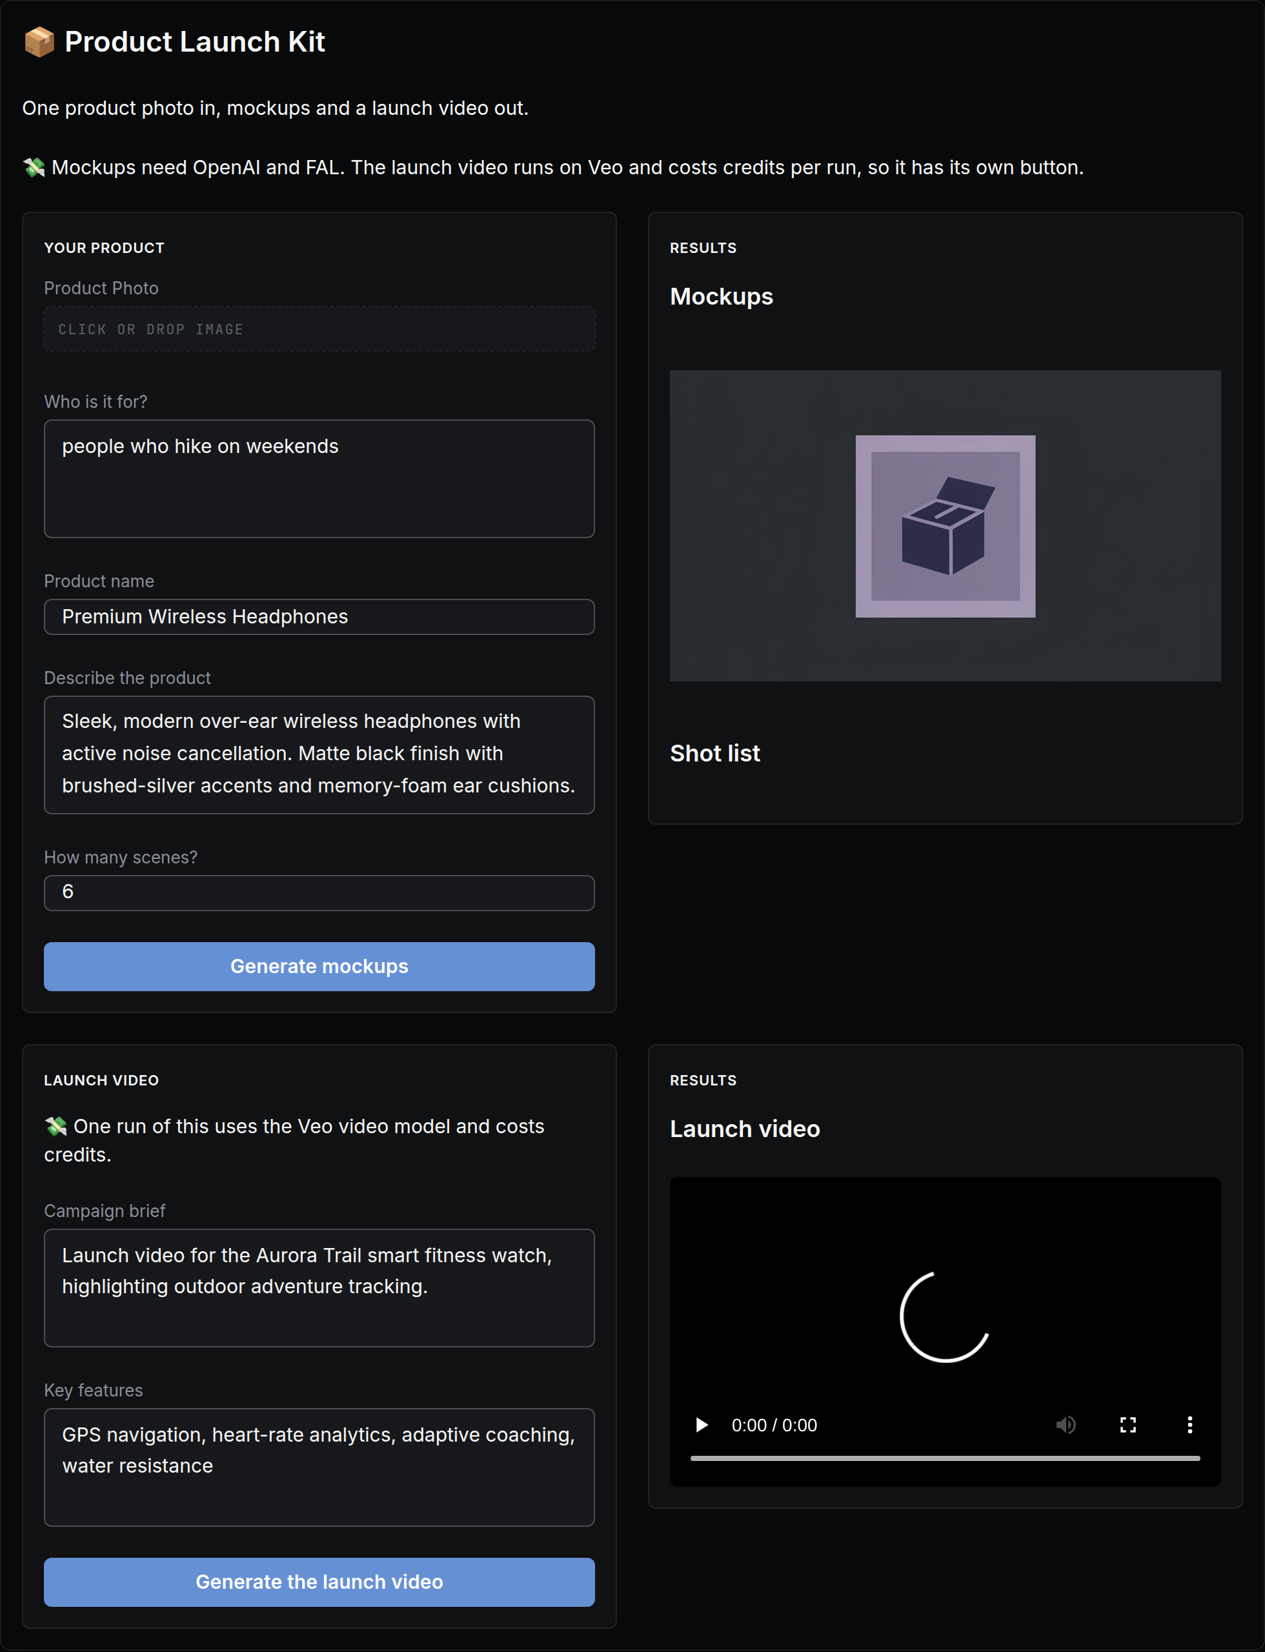This screenshot has height=1652, width=1265.
Task: Click the Describe the product label
Action: click(x=126, y=678)
